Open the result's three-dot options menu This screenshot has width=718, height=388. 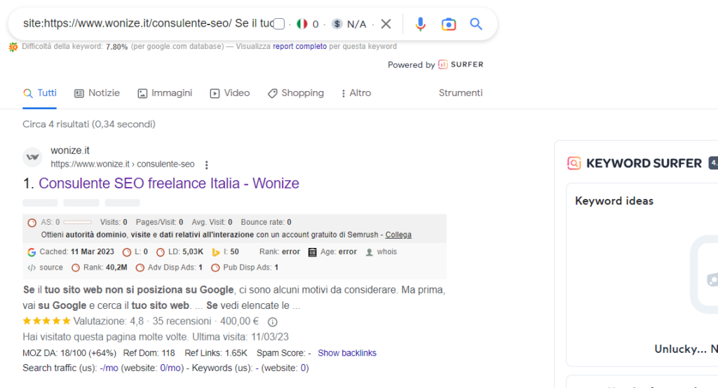point(207,165)
